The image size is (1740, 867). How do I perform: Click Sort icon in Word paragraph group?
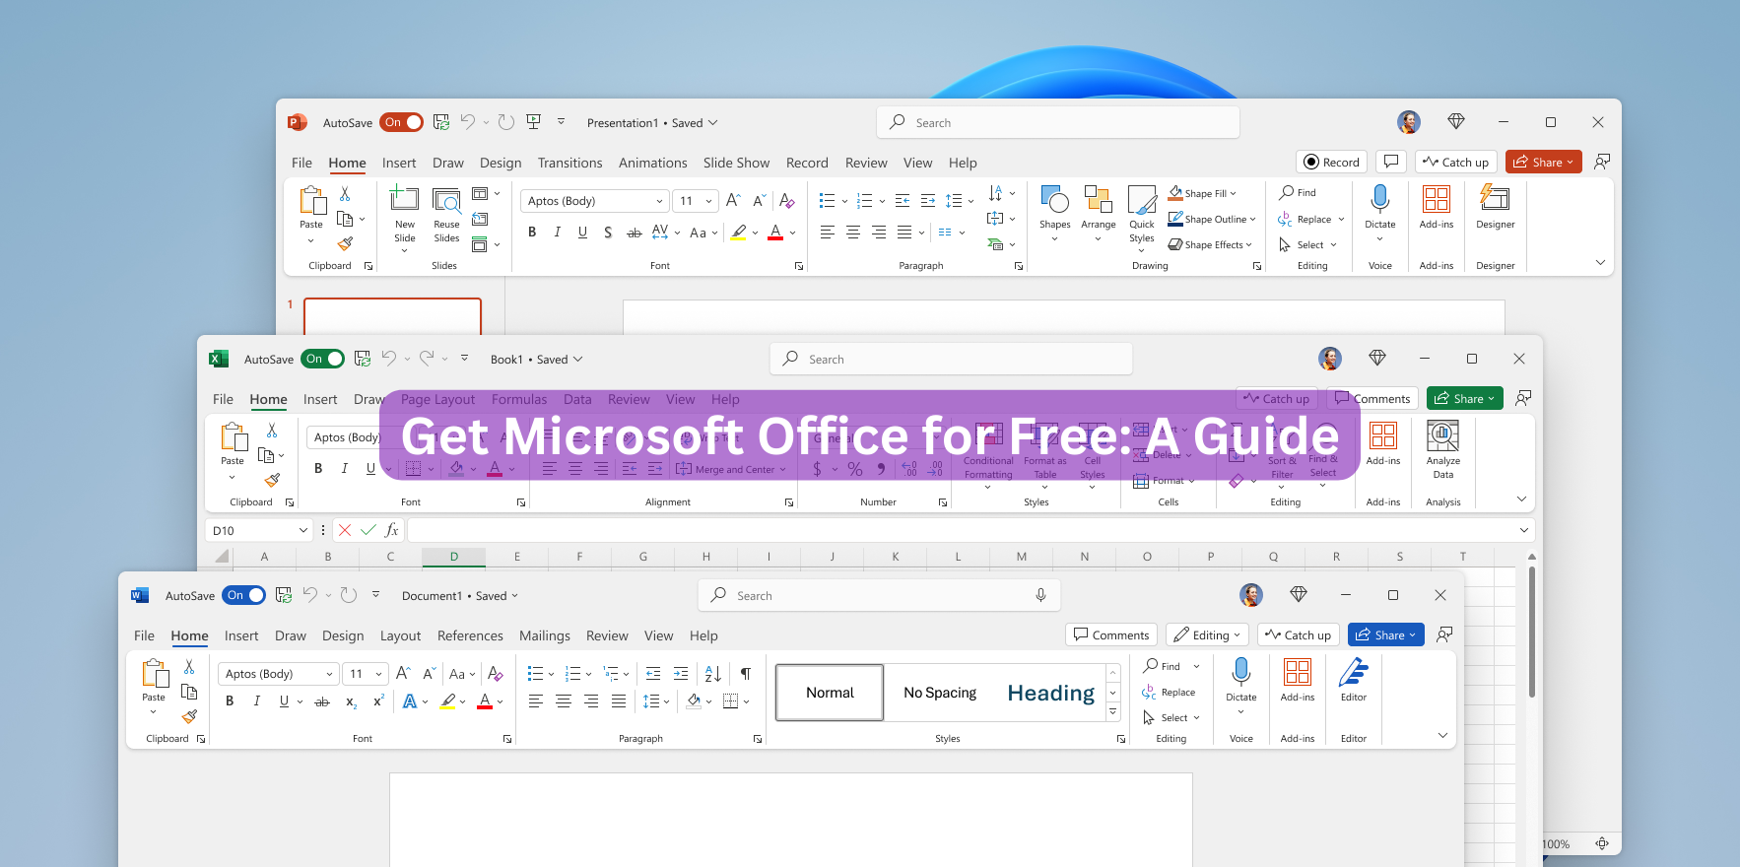(x=713, y=674)
